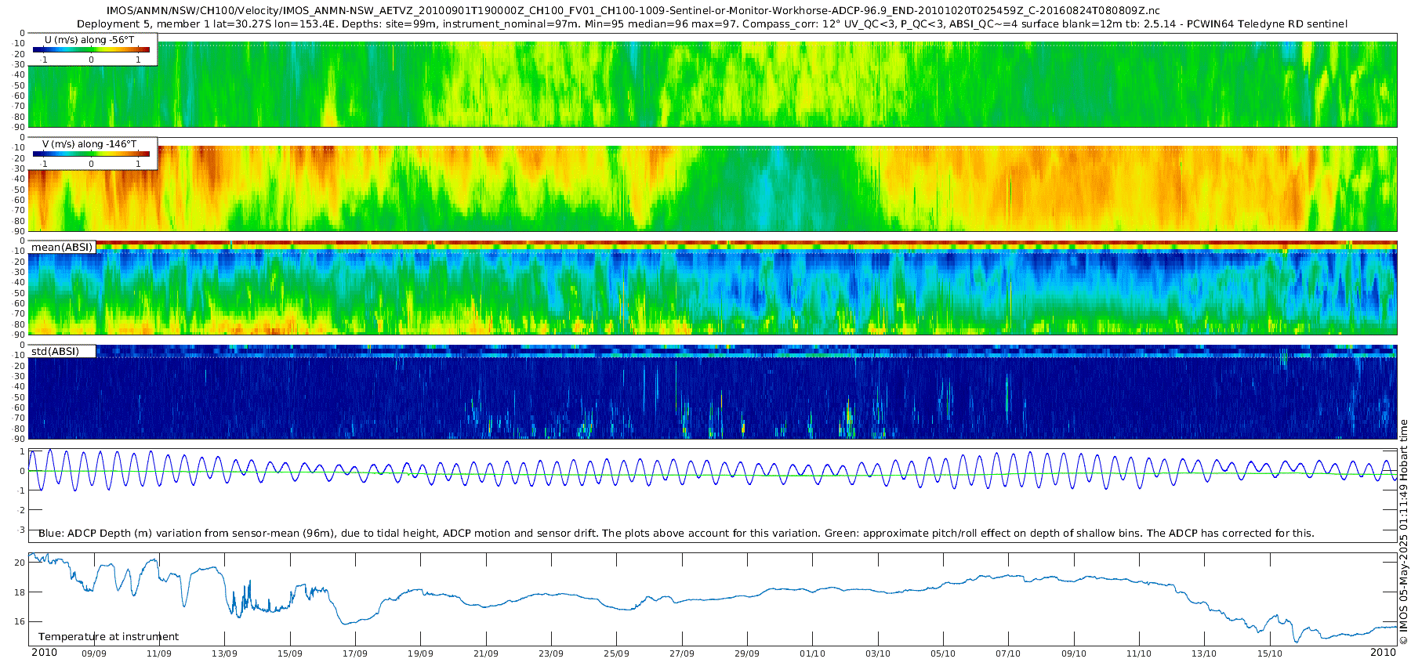Click the '25/09' date tick label
Screen dimensions: 1411x666
tap(616, 653)
